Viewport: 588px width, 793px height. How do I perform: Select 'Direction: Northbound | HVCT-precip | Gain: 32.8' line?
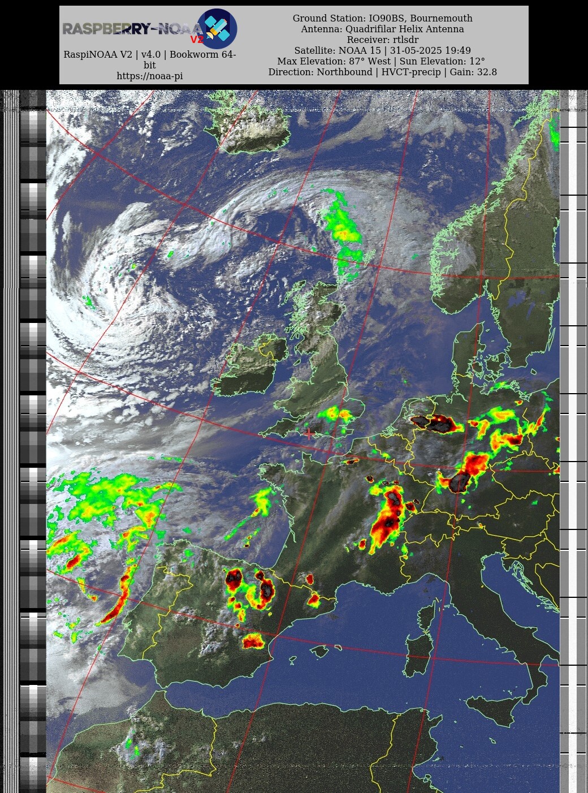point(383,72)
